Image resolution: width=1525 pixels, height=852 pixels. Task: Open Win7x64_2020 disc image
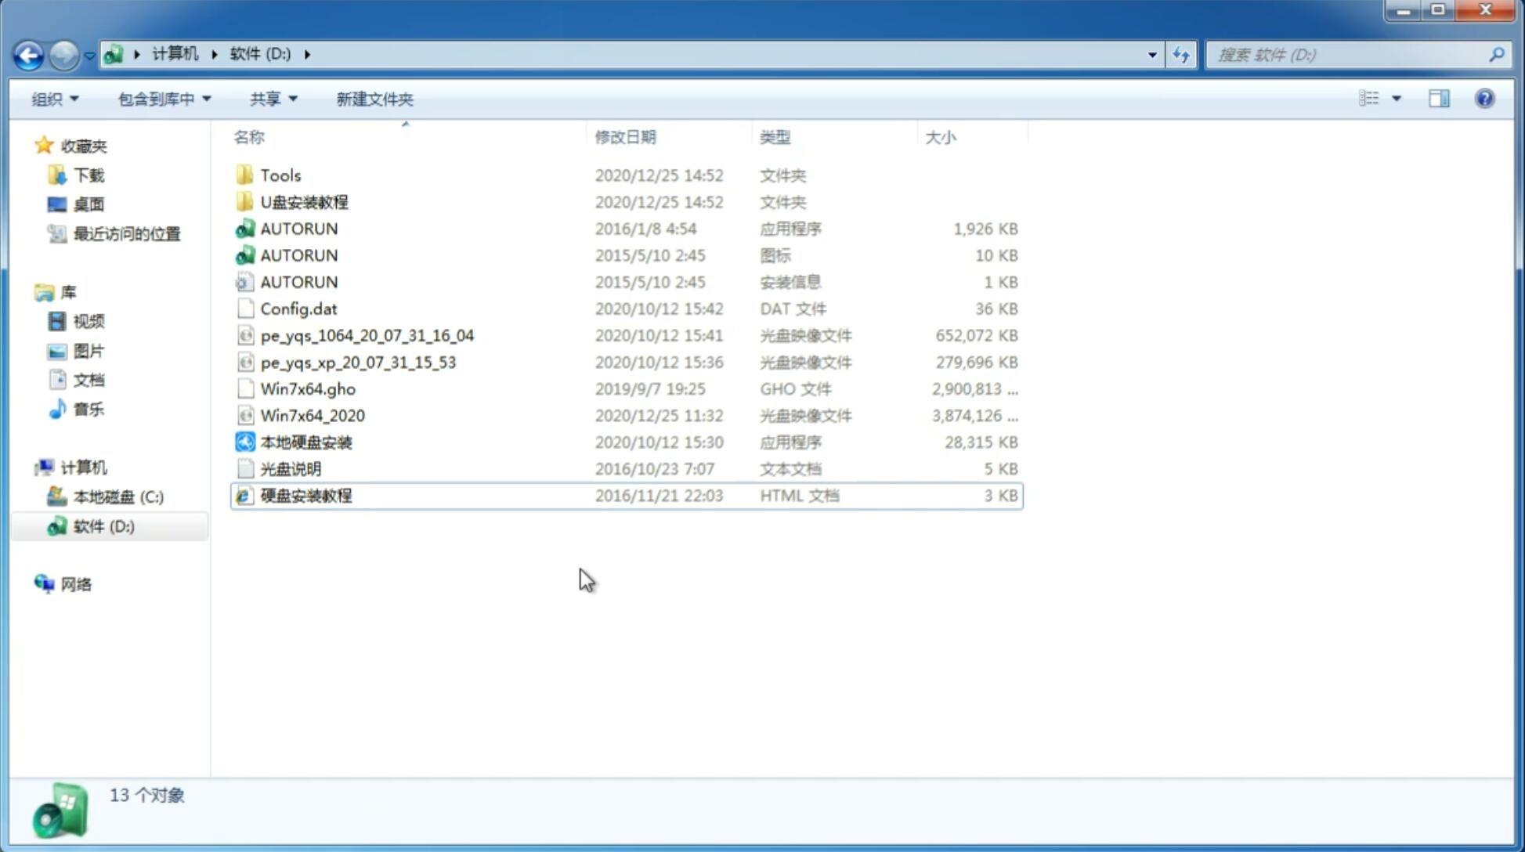pyautogui.click(x=312, y=416)
